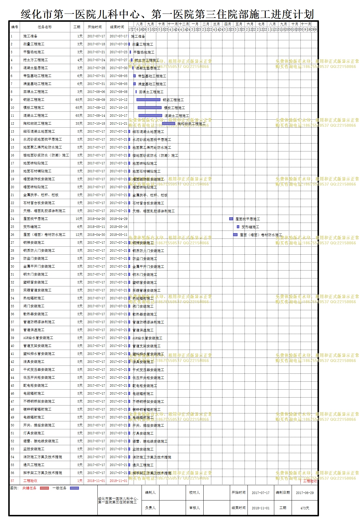
Task: Click the 七月 month header in the timeline
Action: (x=261, y=24)
